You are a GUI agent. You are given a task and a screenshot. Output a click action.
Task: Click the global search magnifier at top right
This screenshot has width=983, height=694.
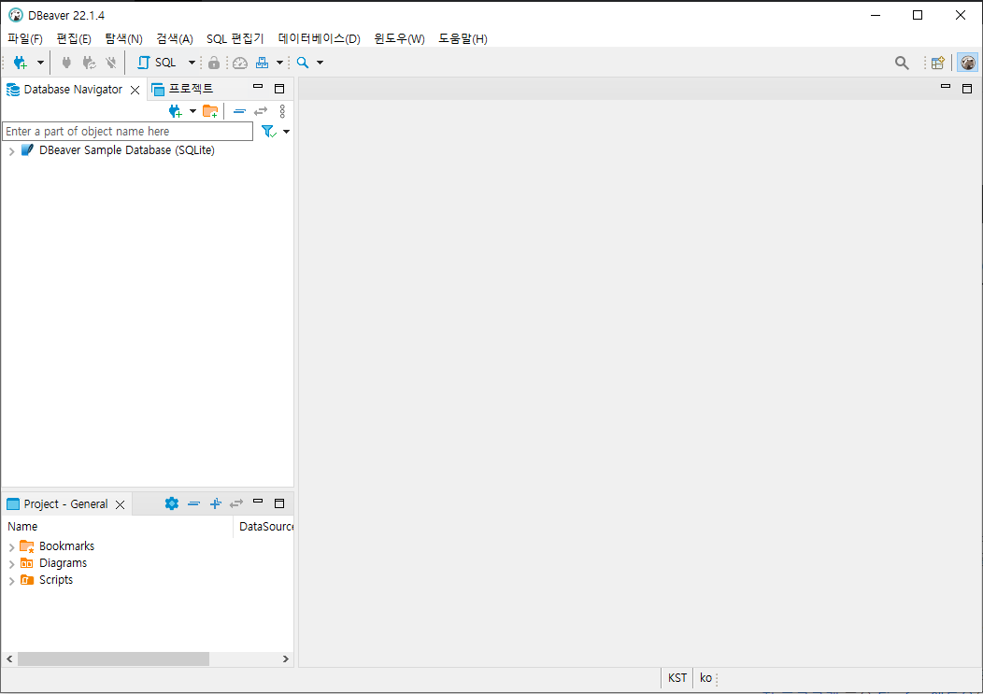click(902, 63)
